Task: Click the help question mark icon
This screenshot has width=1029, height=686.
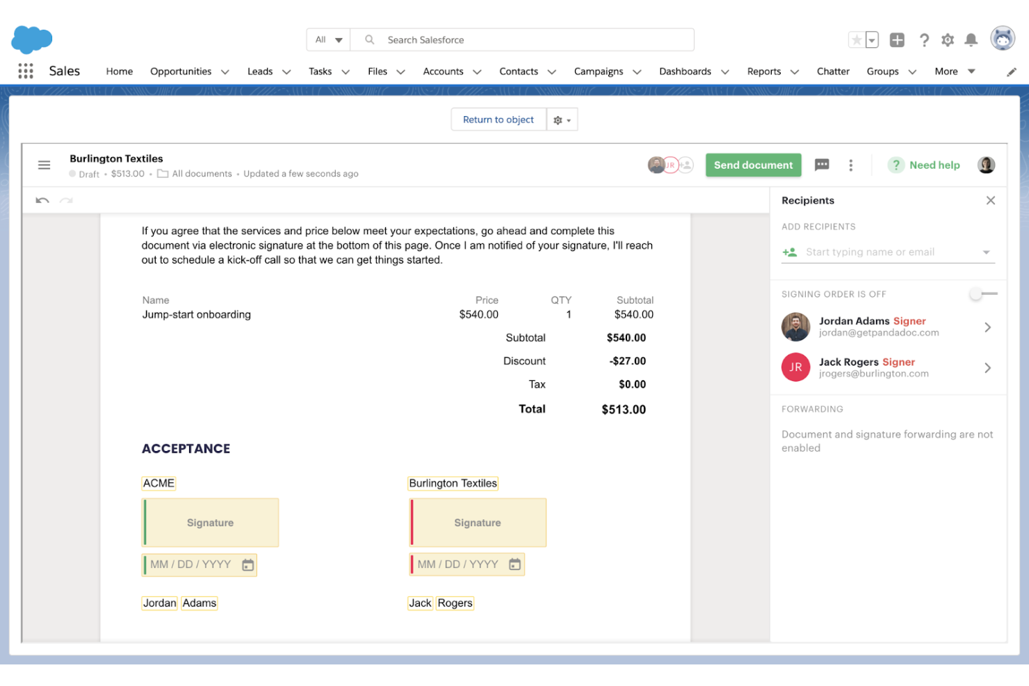Action: click(x=924, y=40)
